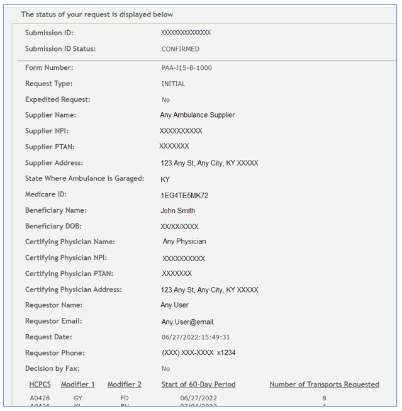
Task: Click the Modifier 1 column header
Action: (78, 385)
